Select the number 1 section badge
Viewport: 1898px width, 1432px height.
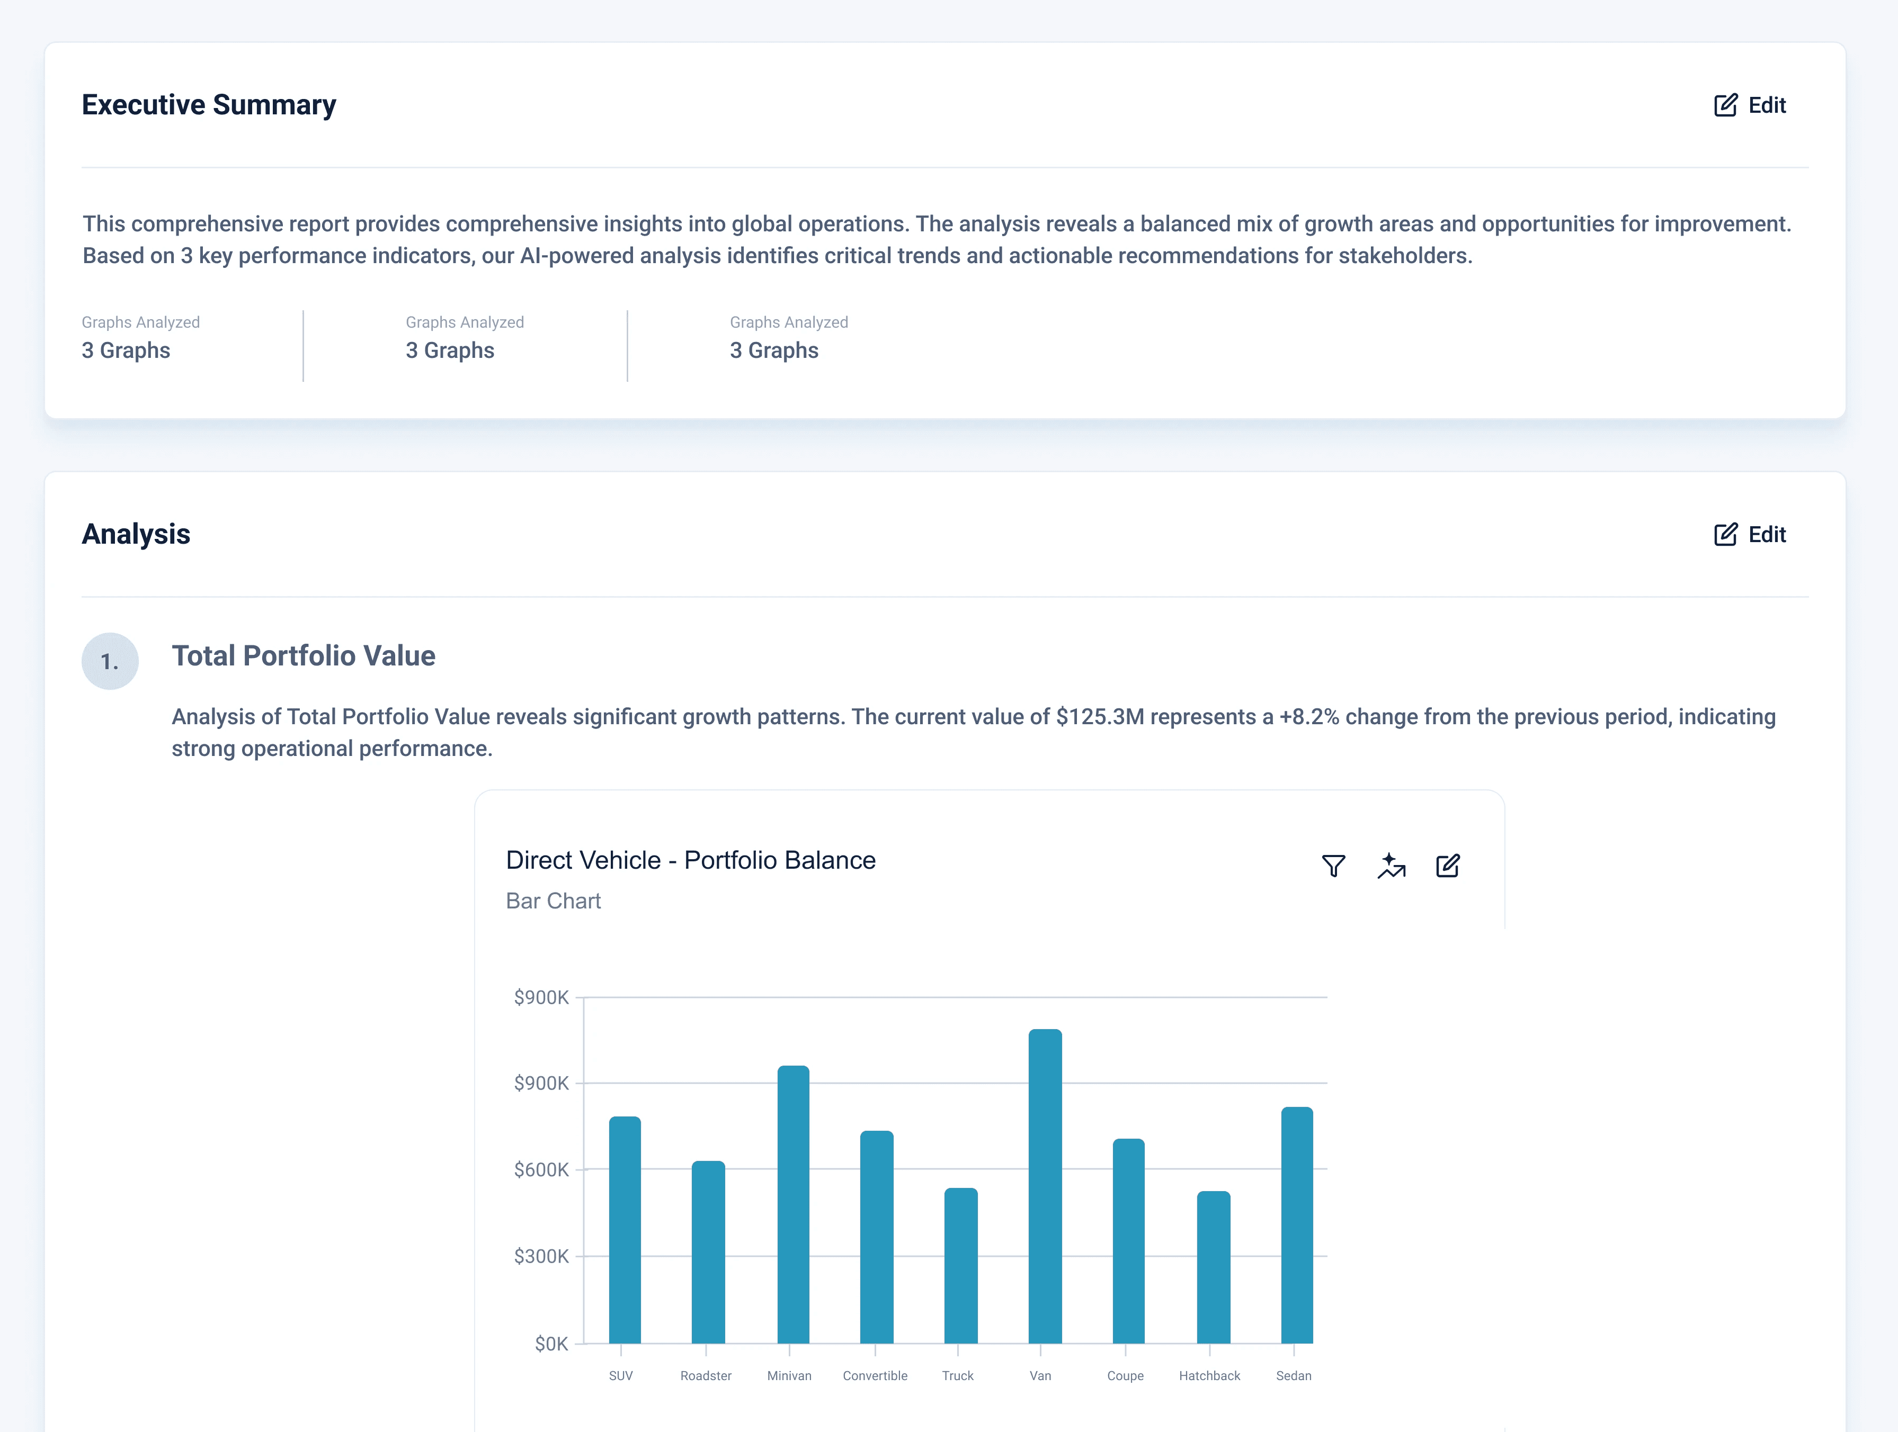pyautogui.click(x=110, y=661)
